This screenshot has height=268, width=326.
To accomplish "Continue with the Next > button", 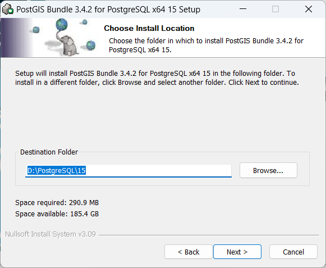I will (x=237, y=252).
